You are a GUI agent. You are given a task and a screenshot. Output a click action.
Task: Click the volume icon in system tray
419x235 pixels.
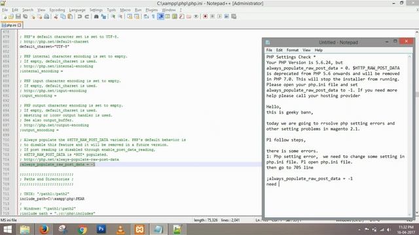point(389,230)
